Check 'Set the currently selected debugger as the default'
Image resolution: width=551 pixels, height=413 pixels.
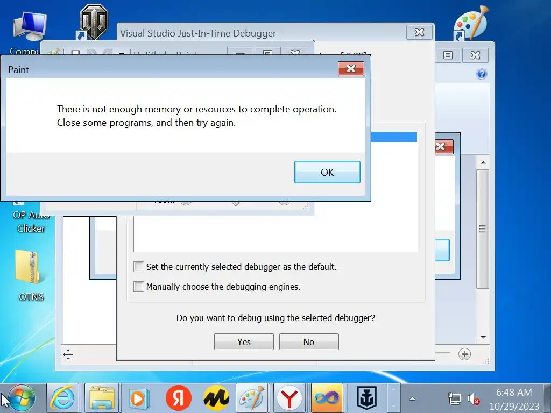tap(139, 267)
